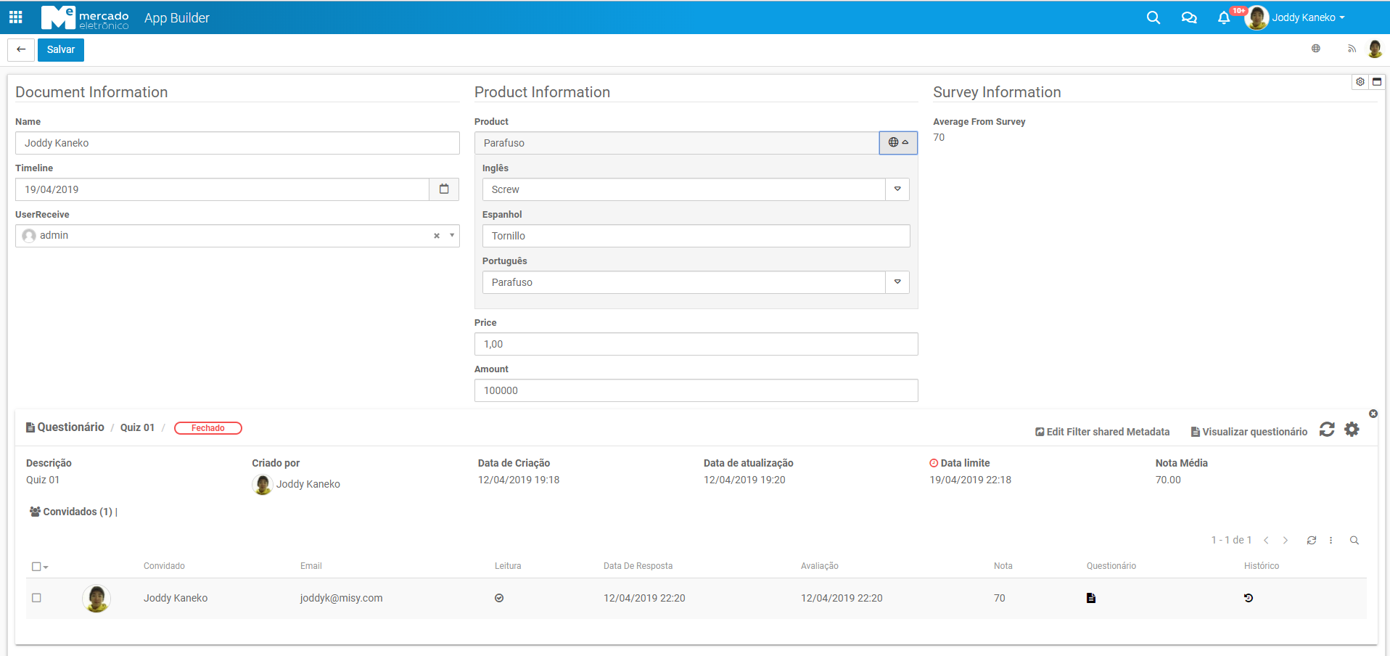Click the Price input field
The width and height of the screenshot is (1390, 656).
pyautogui.click(x=696, y=344)
